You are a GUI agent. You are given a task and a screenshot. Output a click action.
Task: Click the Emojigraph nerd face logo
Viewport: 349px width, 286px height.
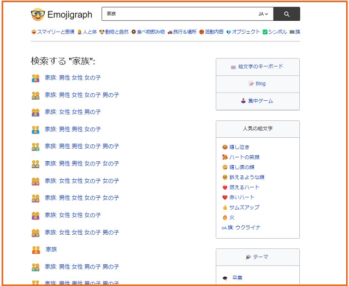coord(38,15)
